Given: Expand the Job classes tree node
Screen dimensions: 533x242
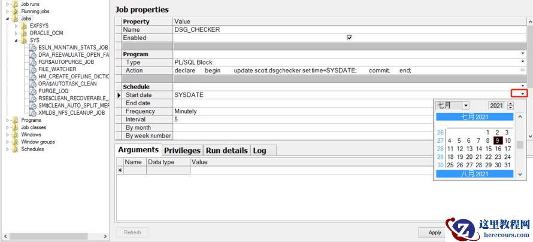Looking at the screenshot, I should tap(7, 127).
